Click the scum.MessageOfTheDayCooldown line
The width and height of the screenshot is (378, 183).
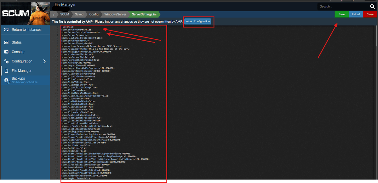86,52
